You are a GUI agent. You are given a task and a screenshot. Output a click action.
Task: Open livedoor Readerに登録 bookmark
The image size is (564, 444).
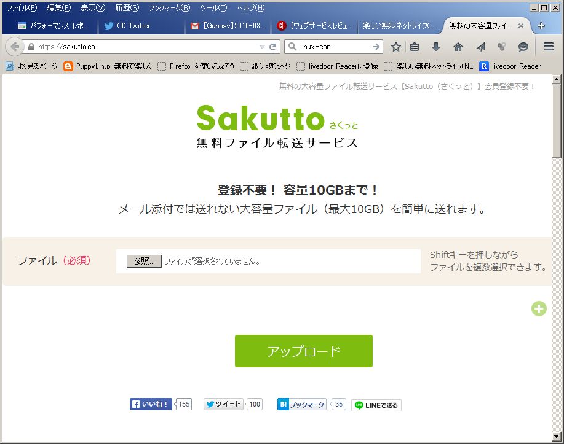click(338, 66)
